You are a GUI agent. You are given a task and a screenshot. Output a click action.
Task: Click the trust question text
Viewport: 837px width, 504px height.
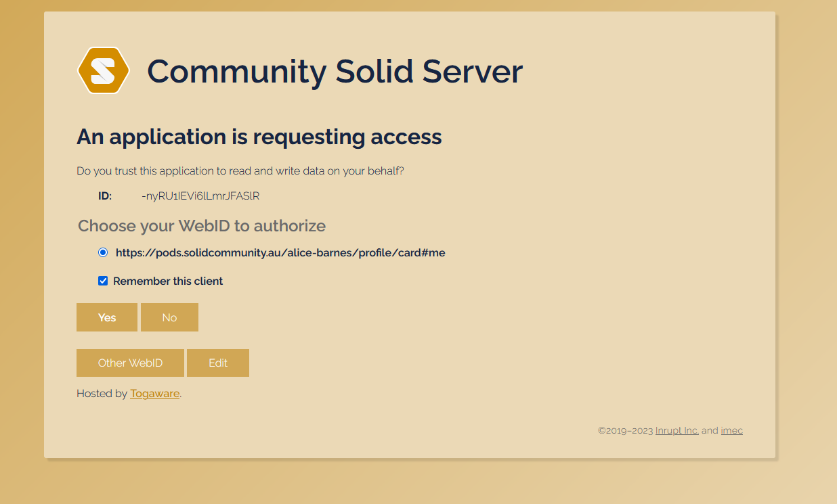240,170
